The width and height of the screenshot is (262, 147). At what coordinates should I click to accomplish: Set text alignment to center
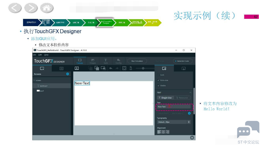click(x=163, y=132)
